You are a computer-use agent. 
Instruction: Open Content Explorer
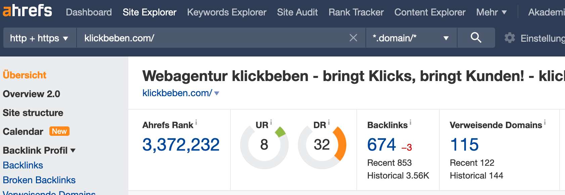[430, 12]
